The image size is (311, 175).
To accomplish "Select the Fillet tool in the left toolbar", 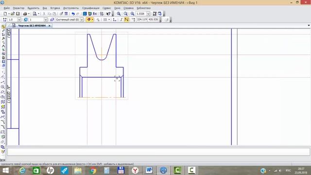I will pos(2,127).
